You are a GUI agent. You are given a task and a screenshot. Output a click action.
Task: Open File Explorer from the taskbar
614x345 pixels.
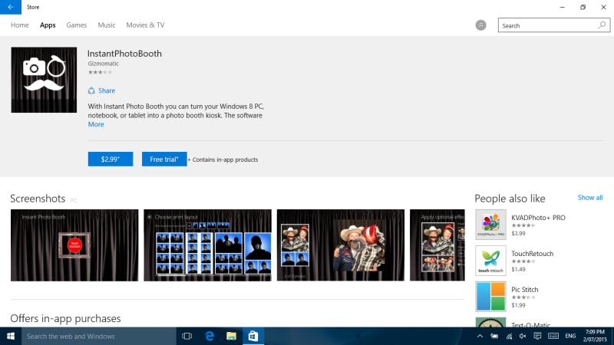tap(232, 337)
